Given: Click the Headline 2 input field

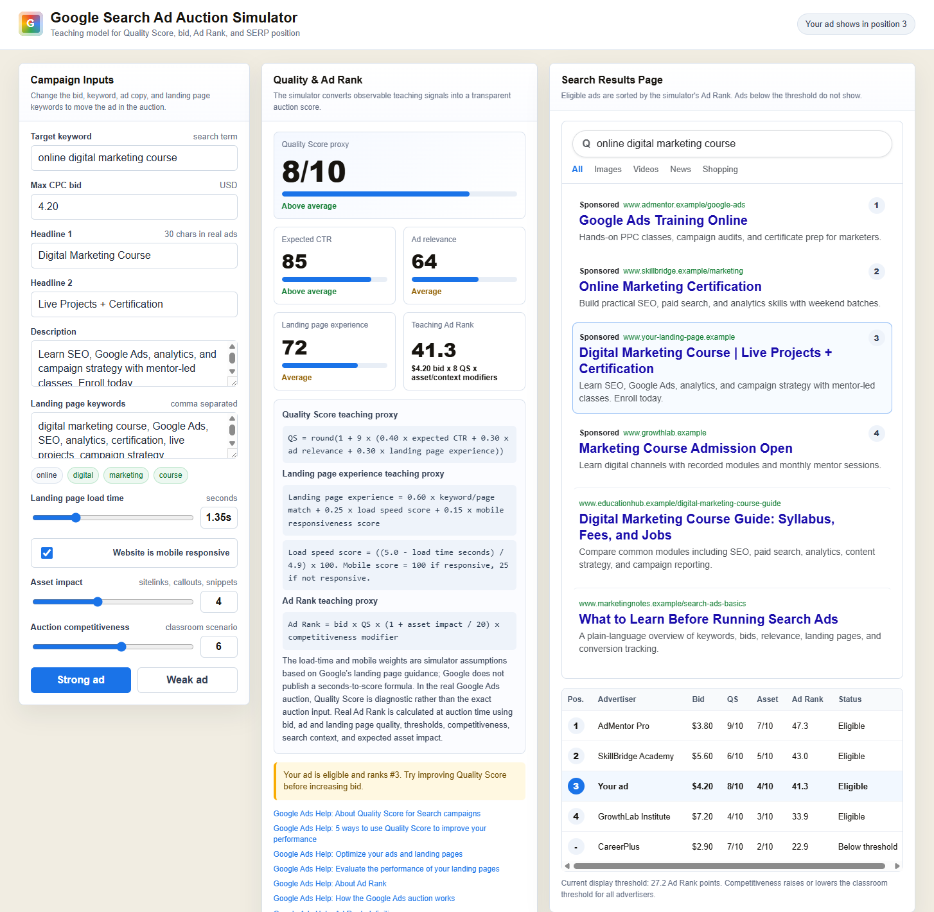Looking at the screenshot, I should pyautogui.click(x=134, y=304).
